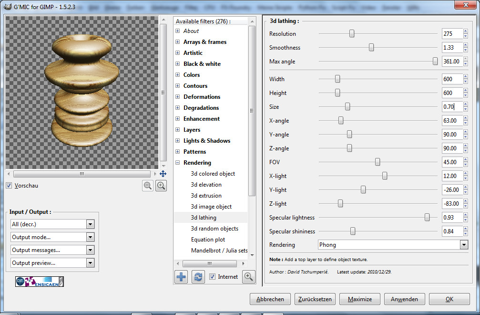
Task: Expand the Deformations category
Action: 177,96
